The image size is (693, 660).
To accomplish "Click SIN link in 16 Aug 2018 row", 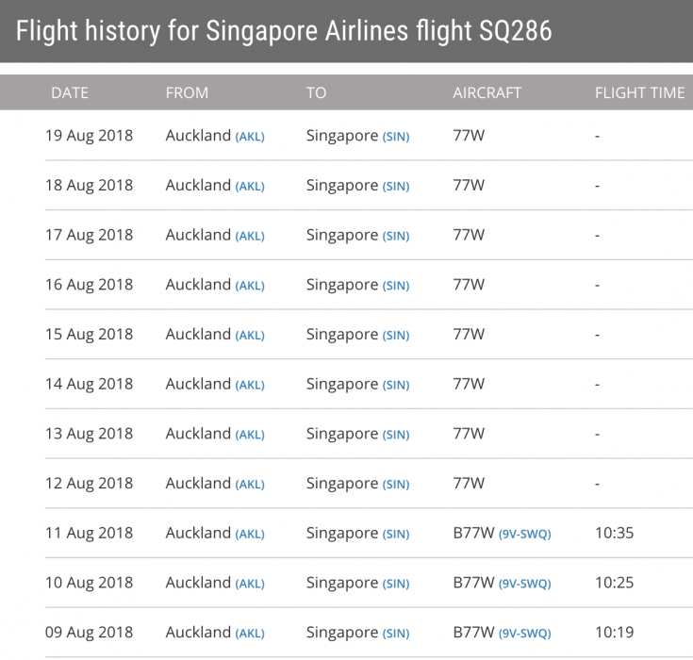I will point(396,286).
